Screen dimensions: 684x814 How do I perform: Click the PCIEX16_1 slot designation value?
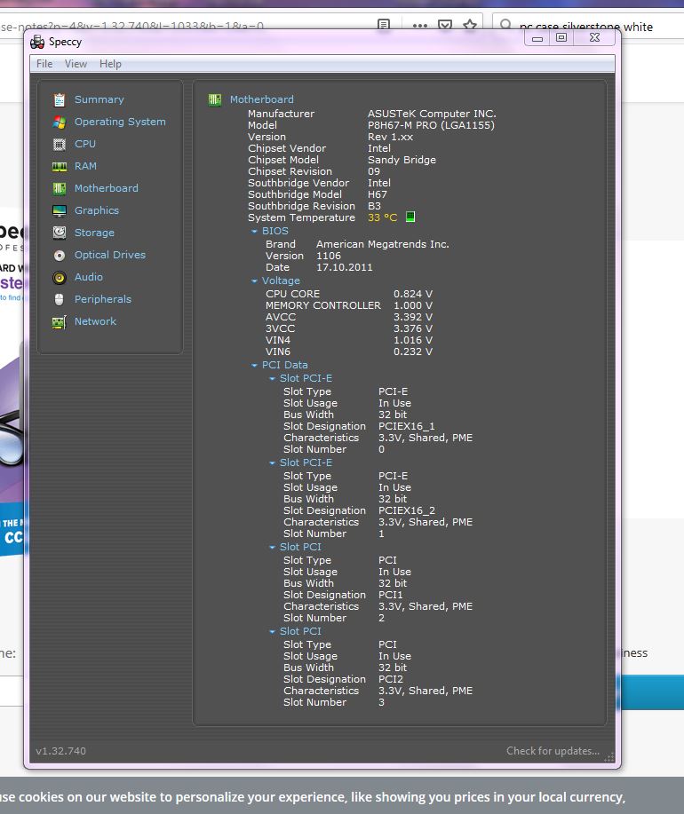(407, 427)
